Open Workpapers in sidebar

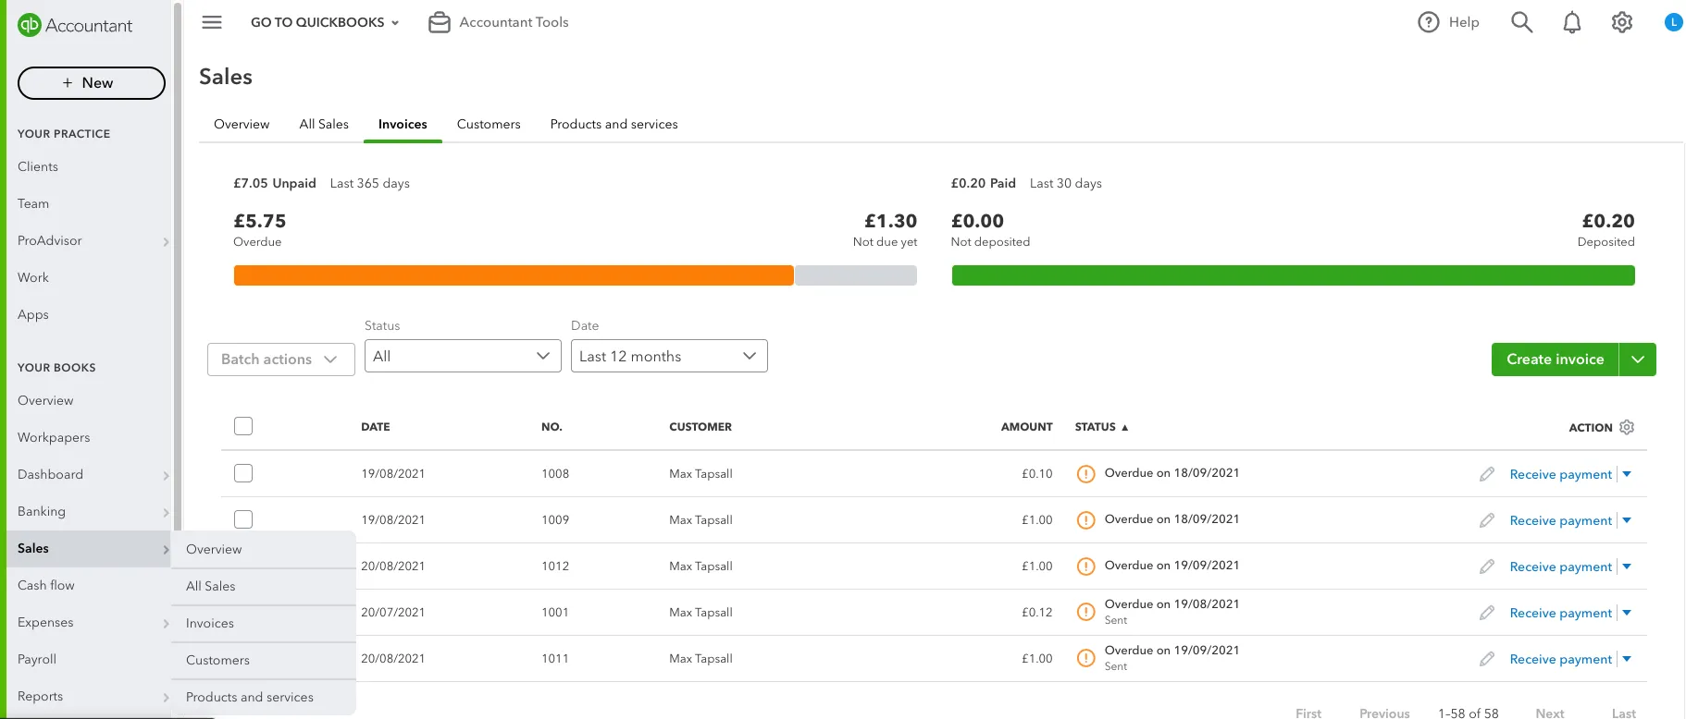[x=54, y=437]
